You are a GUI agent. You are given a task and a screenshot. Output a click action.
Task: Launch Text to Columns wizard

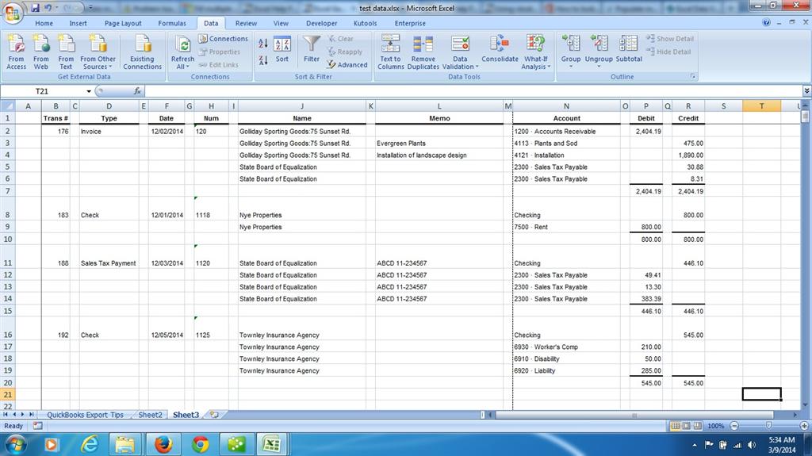point(390,52)
